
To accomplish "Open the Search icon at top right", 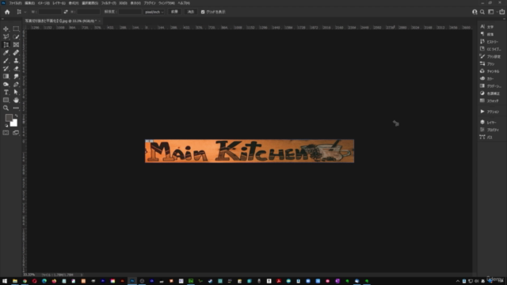I will coord(482,12).
